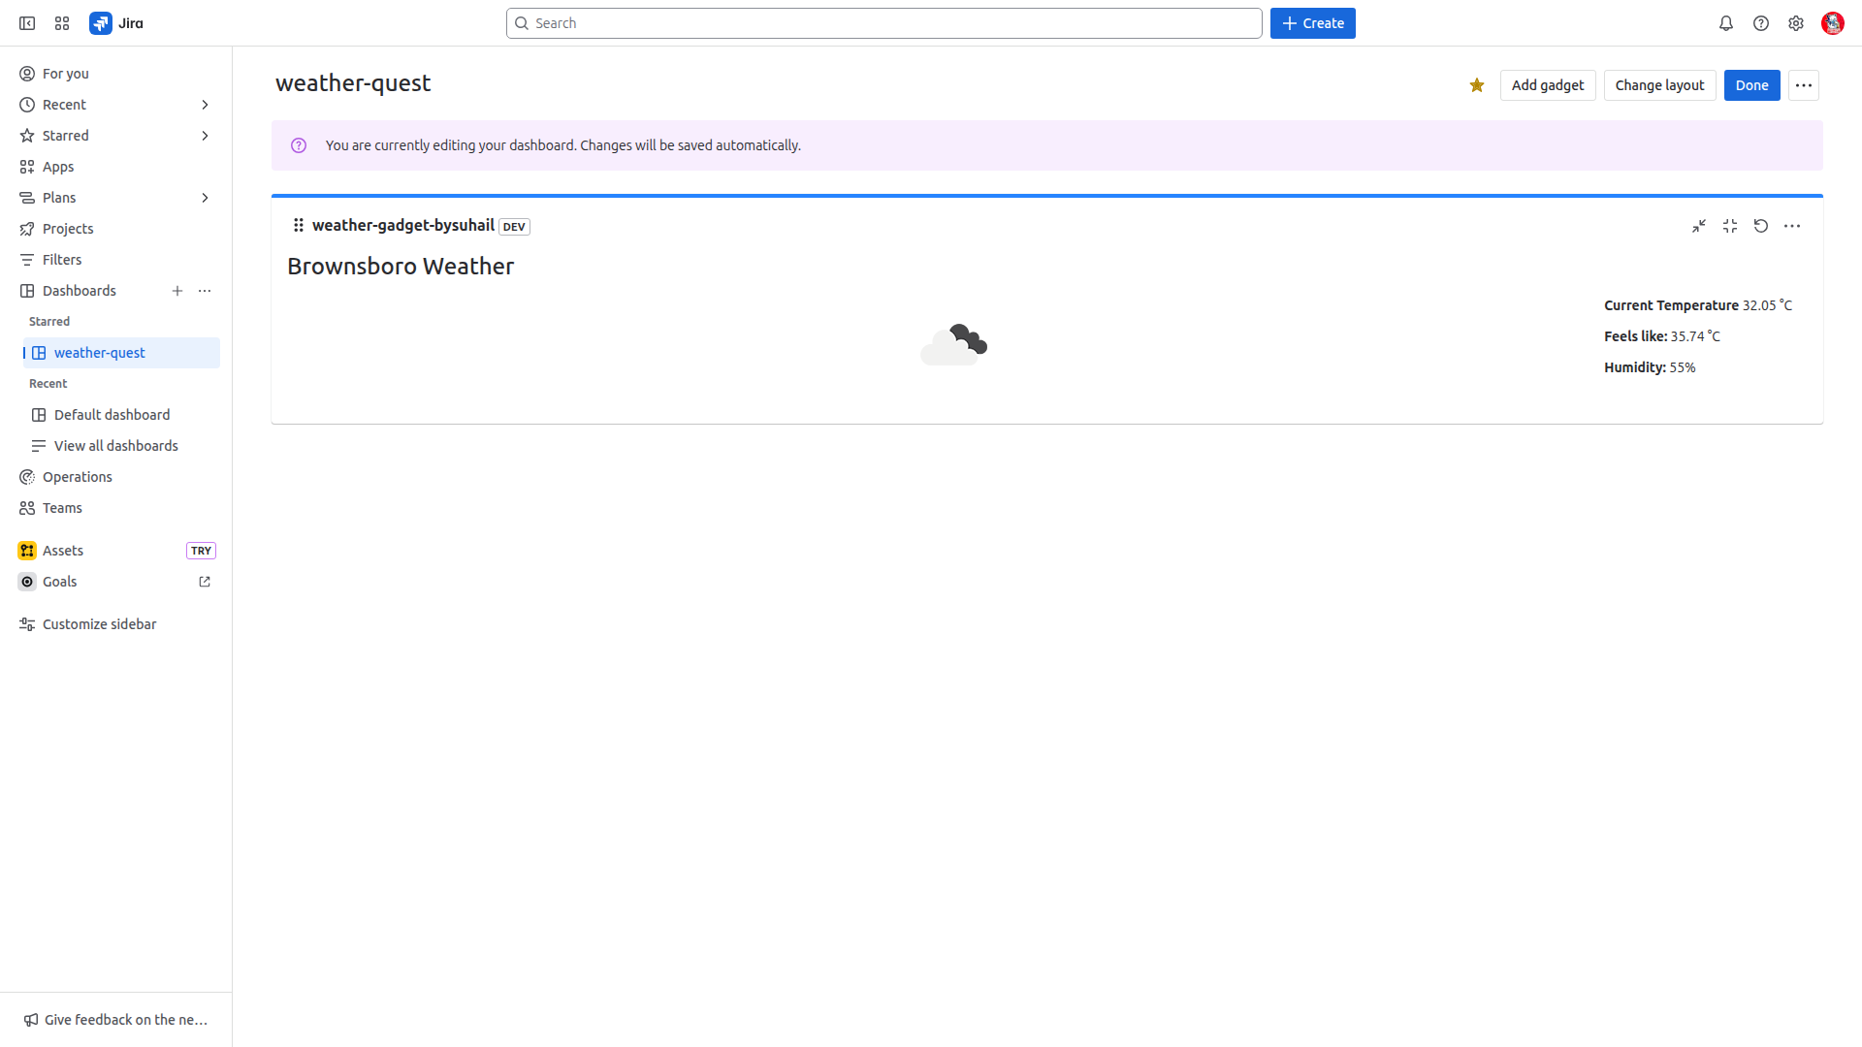Open the help question mark icon
This screenshot has height=1047, width=1862.
pyautogui.click(x=1761, y=23)
